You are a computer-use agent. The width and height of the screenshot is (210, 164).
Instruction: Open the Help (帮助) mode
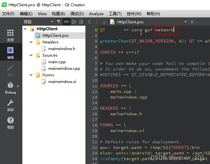click(10, 123)
